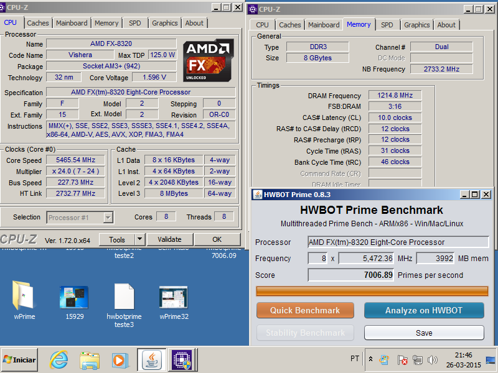This screenshot has width=498, height=373.
Task: Expand the Processor #1 selection dropdown
Action: 108,218
